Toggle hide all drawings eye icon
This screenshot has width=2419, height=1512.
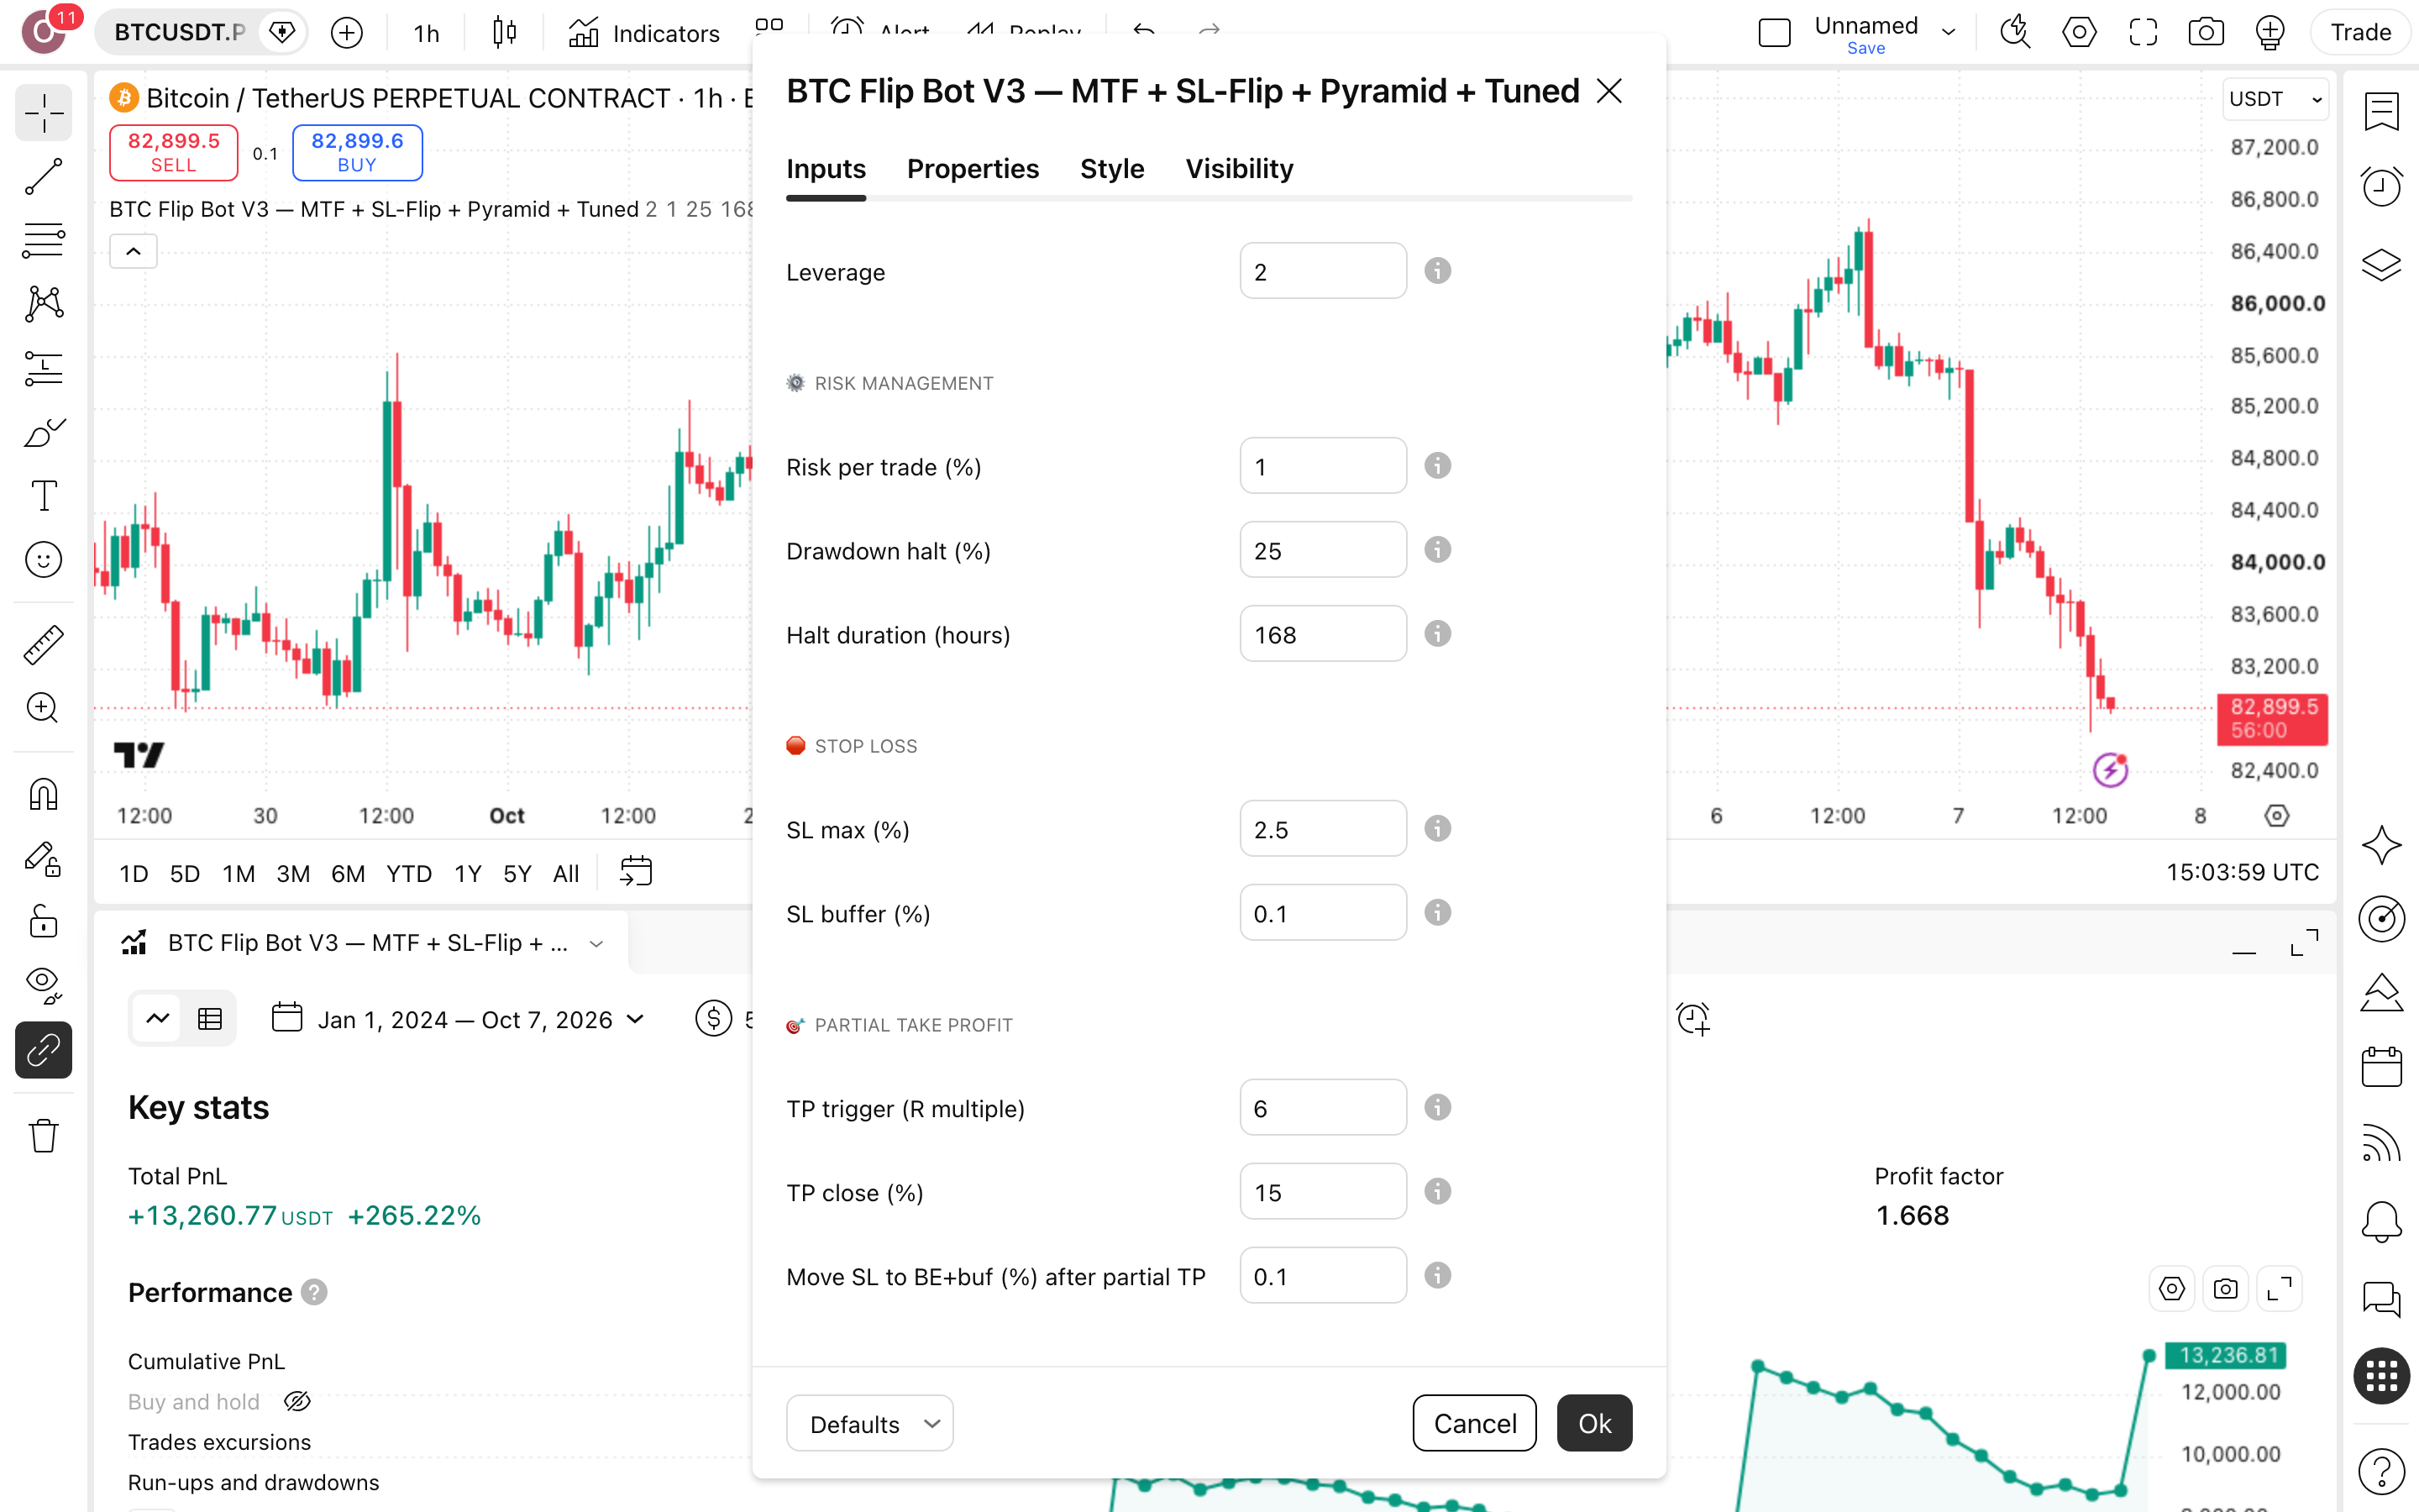(x=43, y=986)
